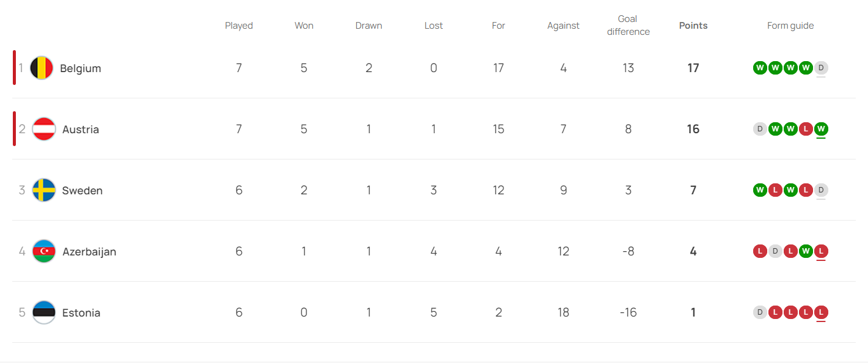Select the Sweden team name
Screen dimensions: 868x363
point(82,191)
